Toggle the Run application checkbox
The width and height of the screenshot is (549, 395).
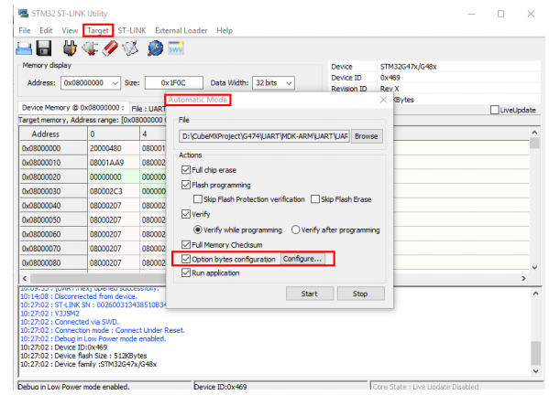point(185,272)
